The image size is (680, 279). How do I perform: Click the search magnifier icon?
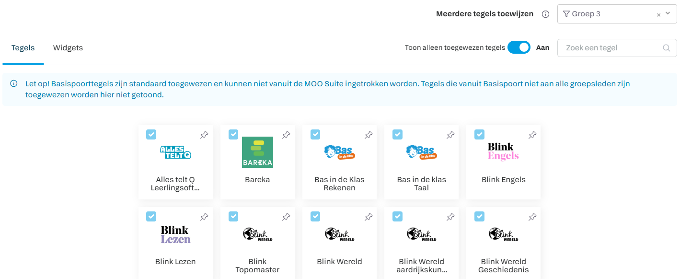point(667,48)
